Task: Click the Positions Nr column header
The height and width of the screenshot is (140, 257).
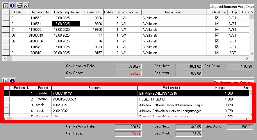Action: point(22,88)
